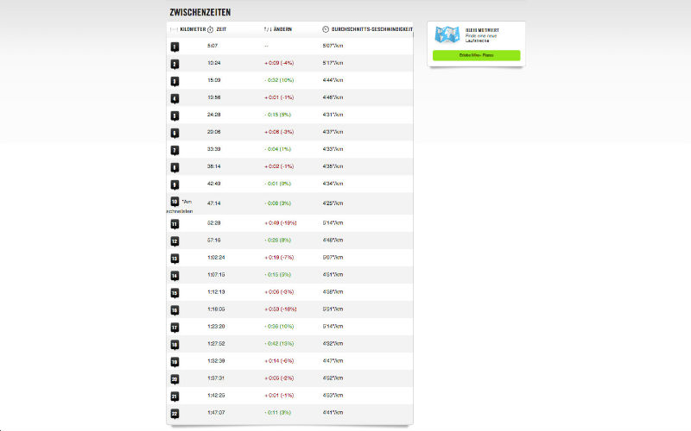Click the 1:27:52 time cell

pos(216,343)
